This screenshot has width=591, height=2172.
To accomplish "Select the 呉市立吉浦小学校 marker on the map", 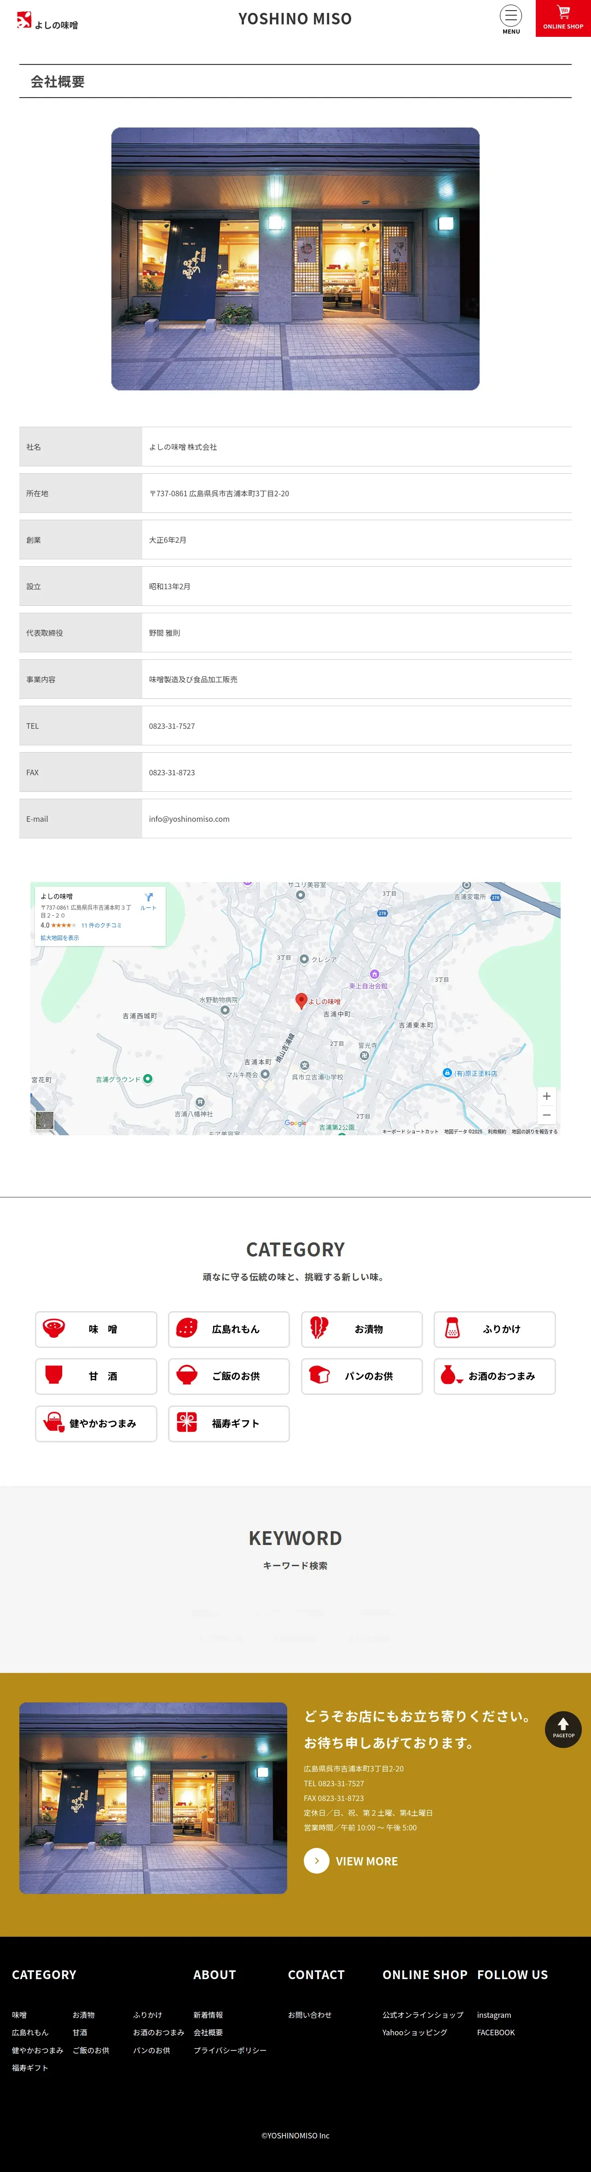I will pos(304,1066).
